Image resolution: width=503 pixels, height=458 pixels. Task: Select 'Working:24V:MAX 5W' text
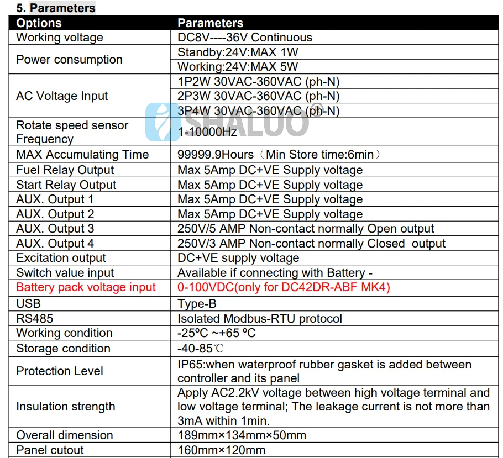click(x=238, y=67)
